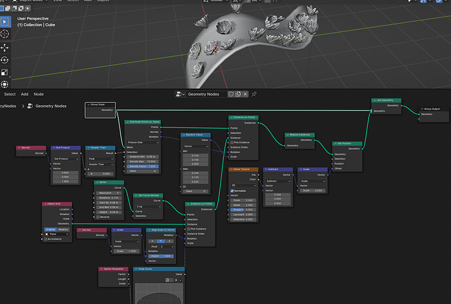Toggle Normalize checkbox in Noise Texture
Image resolution: width=451 pixels, height=304 pixels.
(232, 191)
